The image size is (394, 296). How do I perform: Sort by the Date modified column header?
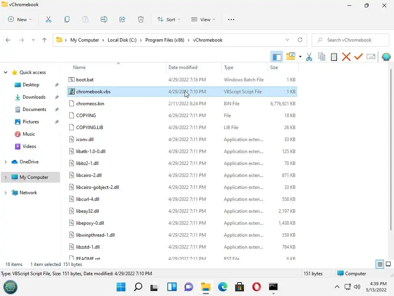pyautogui.click(x=183, y=67)
